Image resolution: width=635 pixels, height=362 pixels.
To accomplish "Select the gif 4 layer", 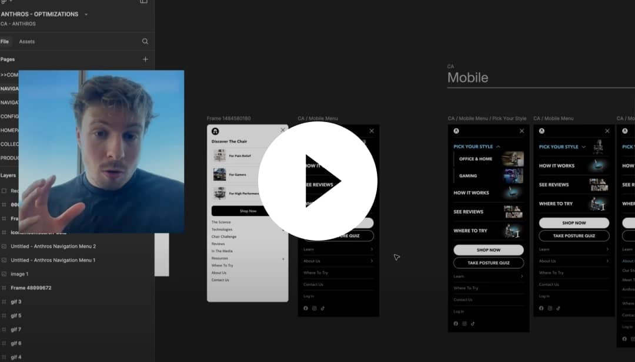I will coord(16,357).
